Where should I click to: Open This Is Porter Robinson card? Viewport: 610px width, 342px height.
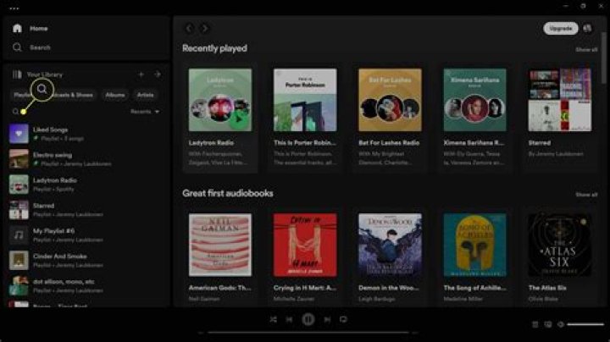(x=305, y=118)
